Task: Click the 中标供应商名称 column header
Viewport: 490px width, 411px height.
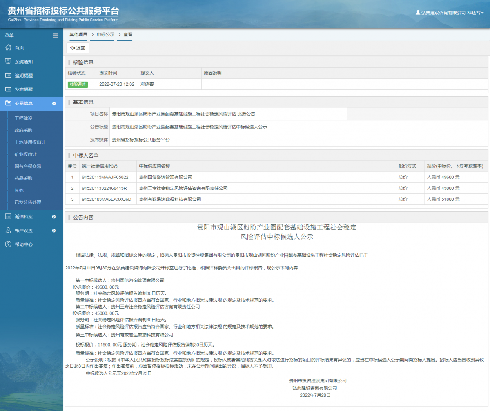Action: click(154, 166)
